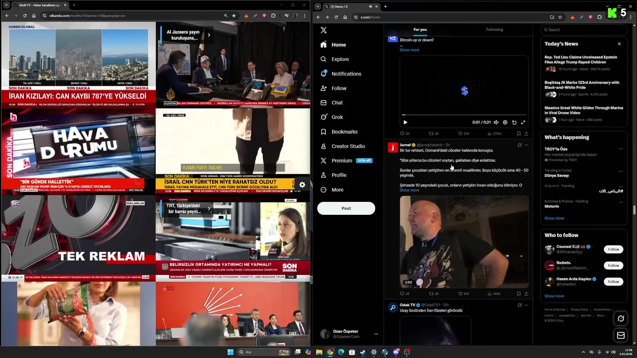Switch to the For you tab

[x=420, y=29]
